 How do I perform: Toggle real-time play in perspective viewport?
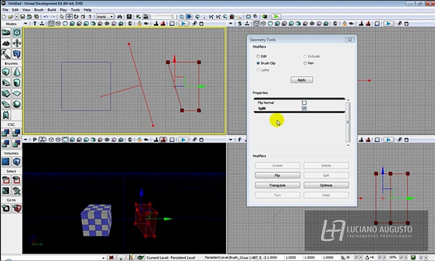(183, 140)
